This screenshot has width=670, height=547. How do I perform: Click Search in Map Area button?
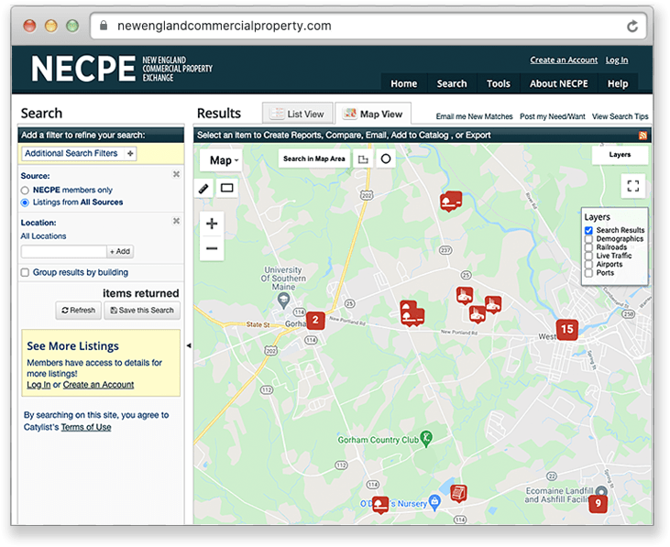pos(314,159)
